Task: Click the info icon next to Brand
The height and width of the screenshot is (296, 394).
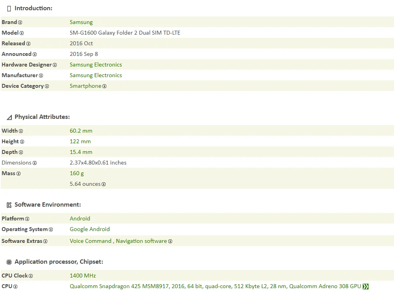Action: click(20, 22)
